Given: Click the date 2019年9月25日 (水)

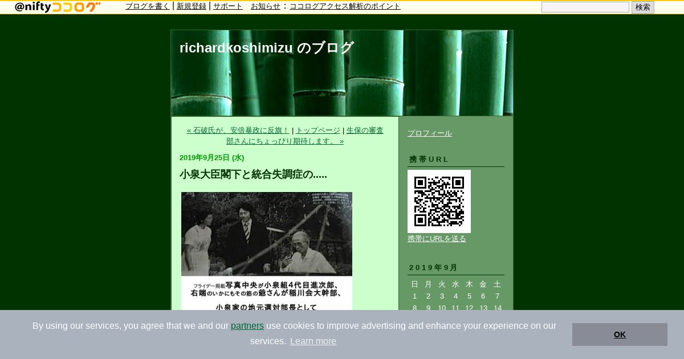Looking at the screenshot, I should point(211,158).
